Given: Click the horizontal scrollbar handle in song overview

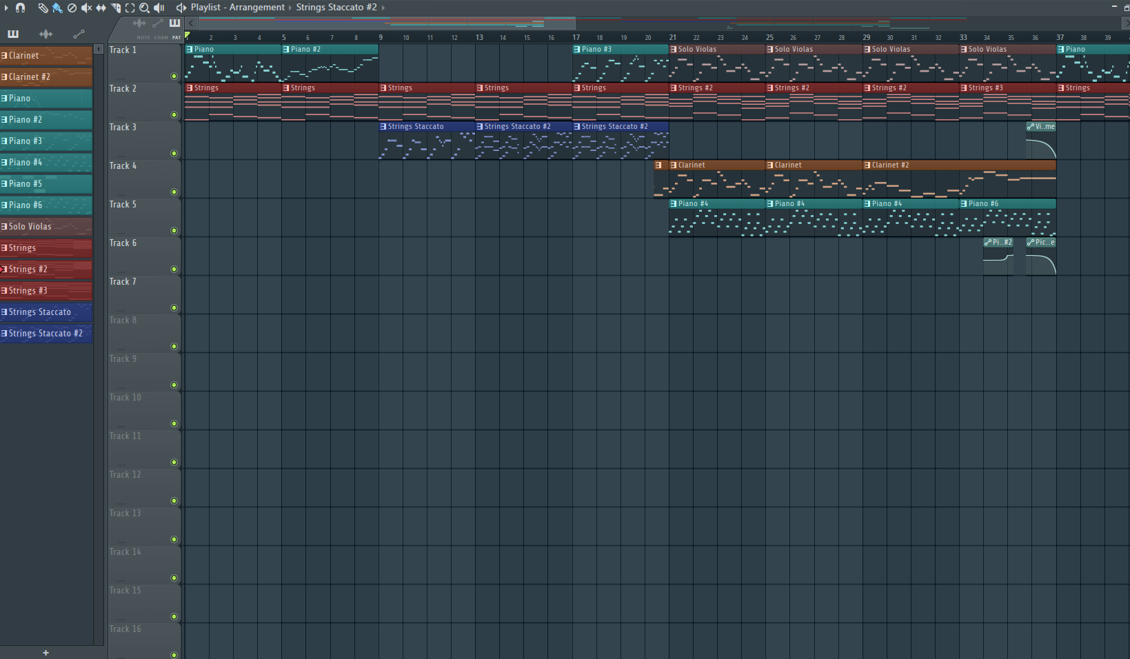Looking at the screenshot, I should (387, 23).
